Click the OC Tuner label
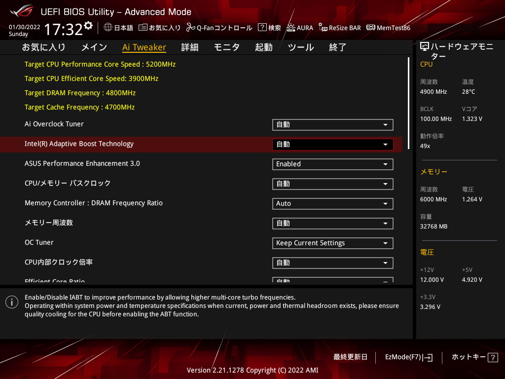The width and height of the screenshot is (505, 379). tap(39, 242)
